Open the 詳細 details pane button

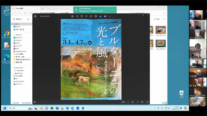pos(157,19)
